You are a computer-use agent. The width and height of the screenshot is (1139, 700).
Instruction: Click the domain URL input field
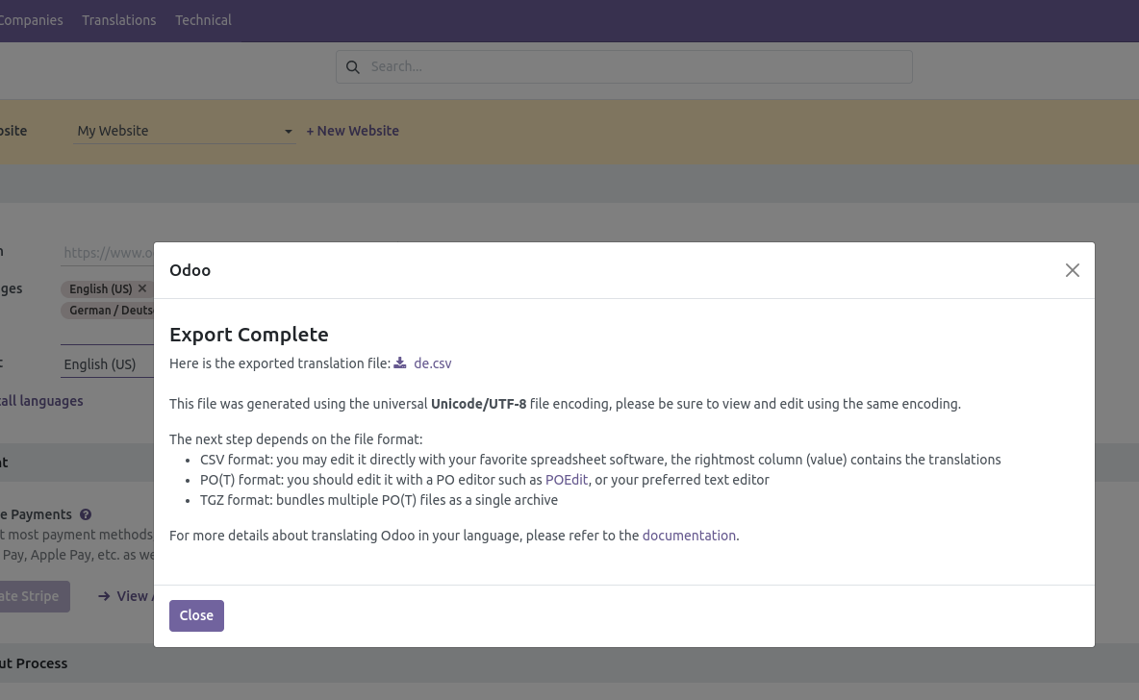coord(108,253)
